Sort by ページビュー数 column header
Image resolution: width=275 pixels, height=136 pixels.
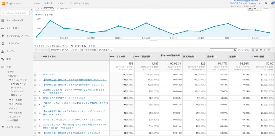(118, 57)
